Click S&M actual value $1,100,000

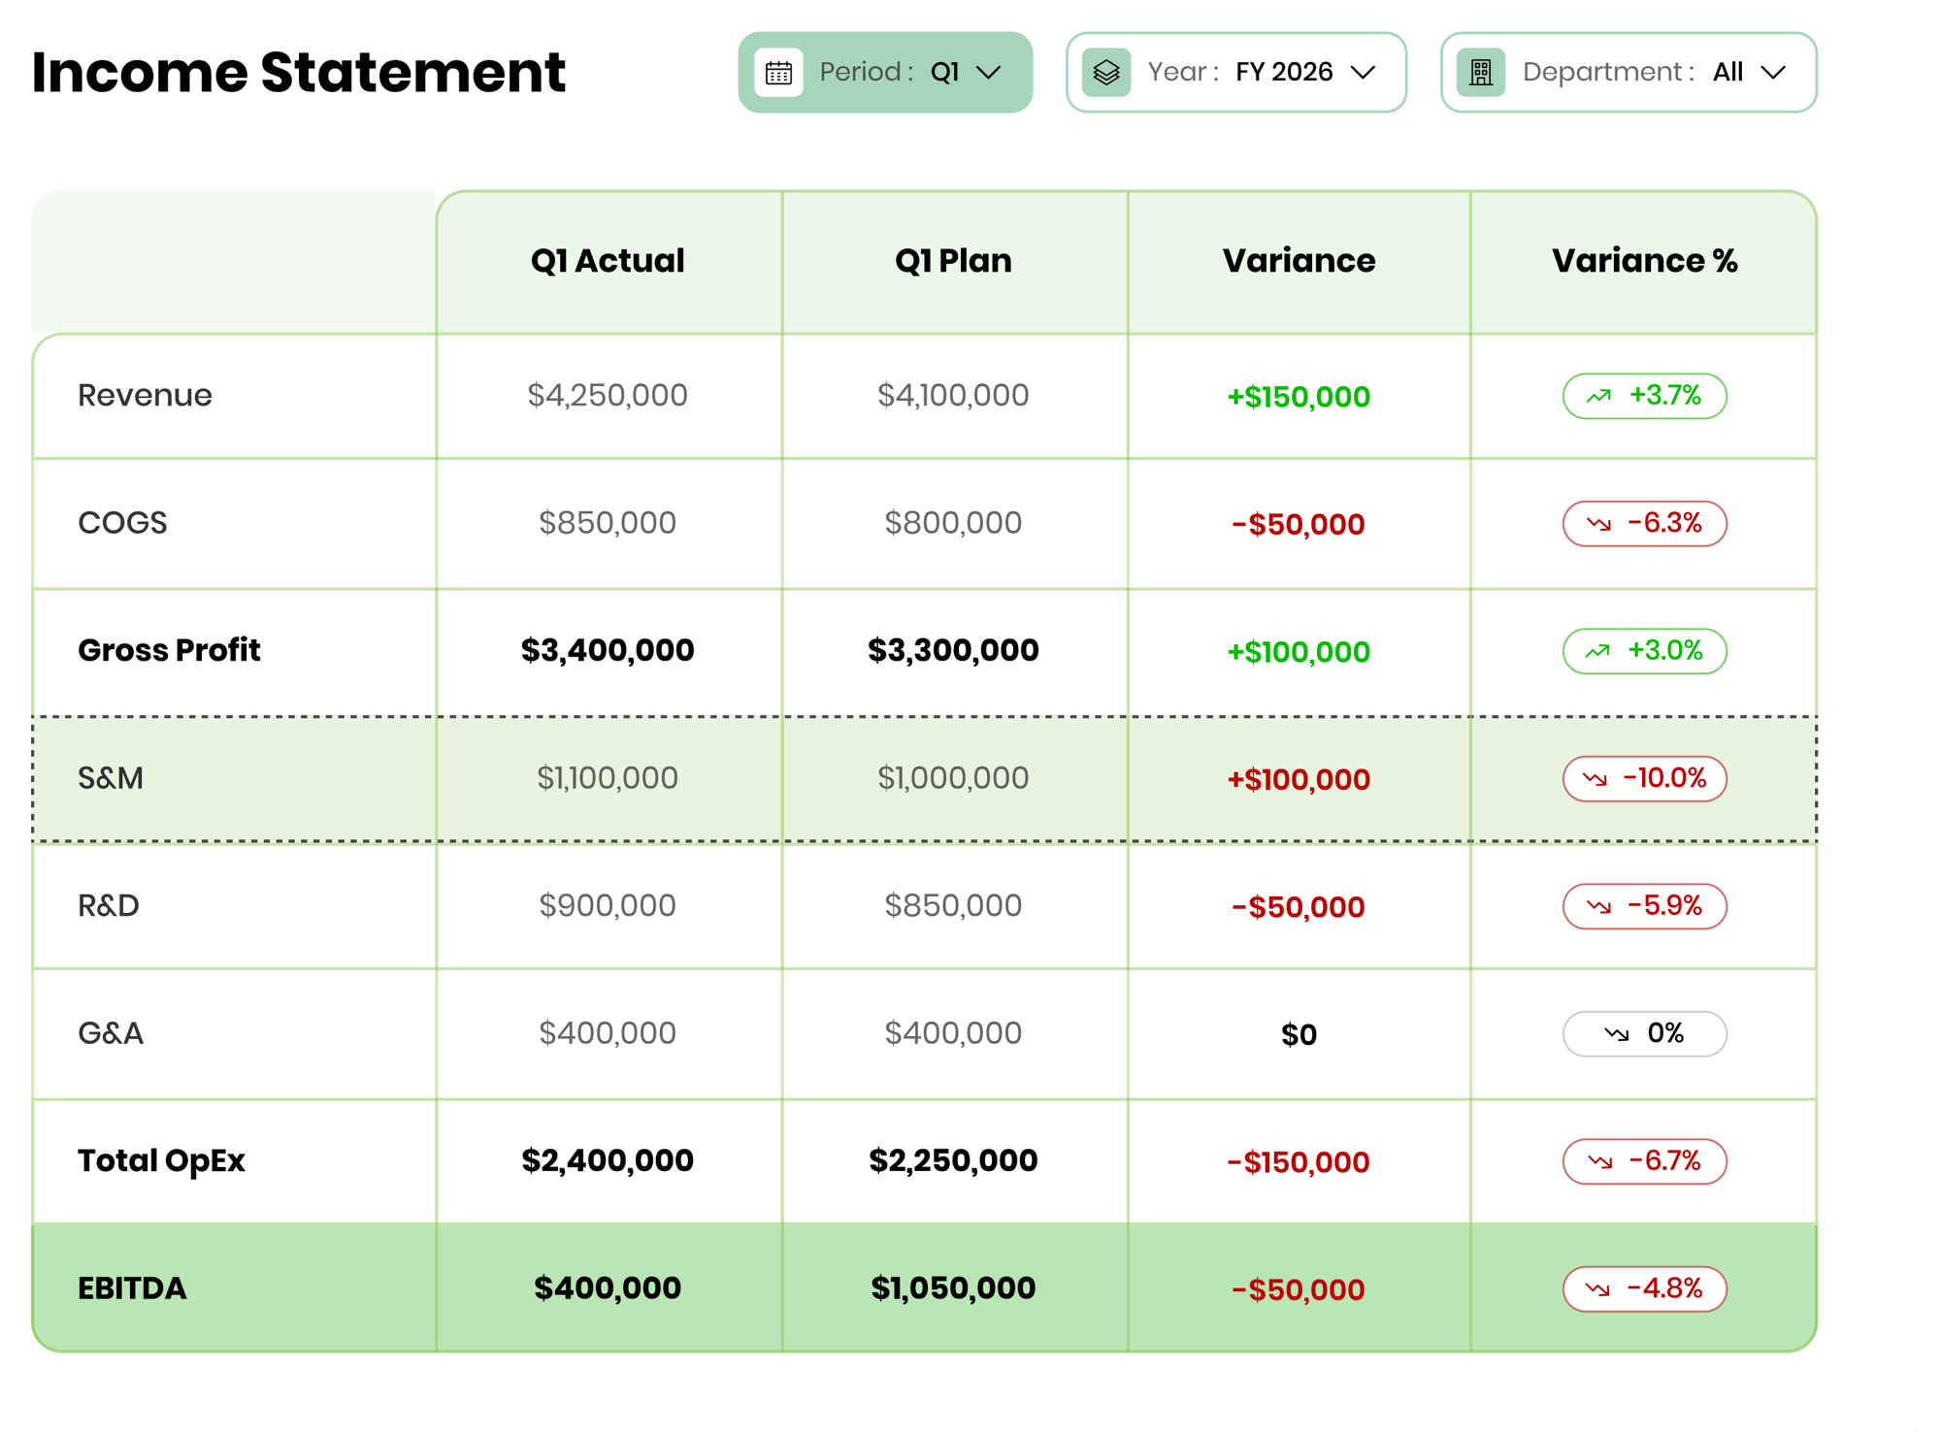pyautogui.click(x=608, y=778)
